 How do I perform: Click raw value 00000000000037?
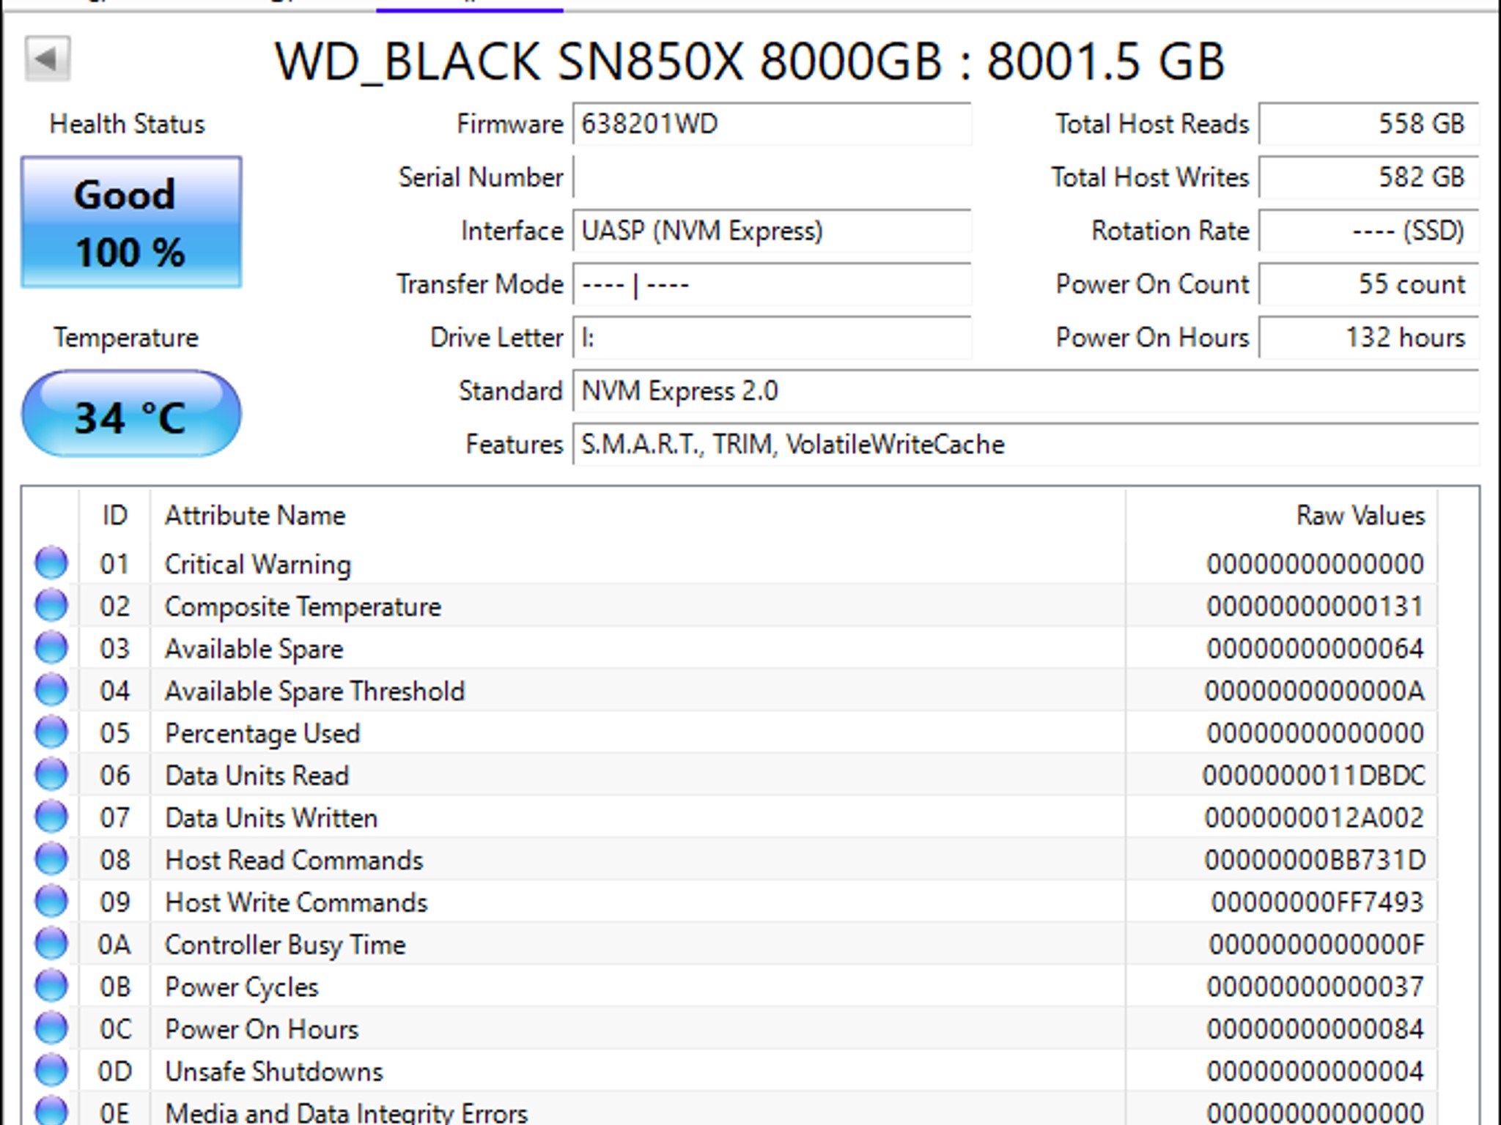coord(1316,987)
